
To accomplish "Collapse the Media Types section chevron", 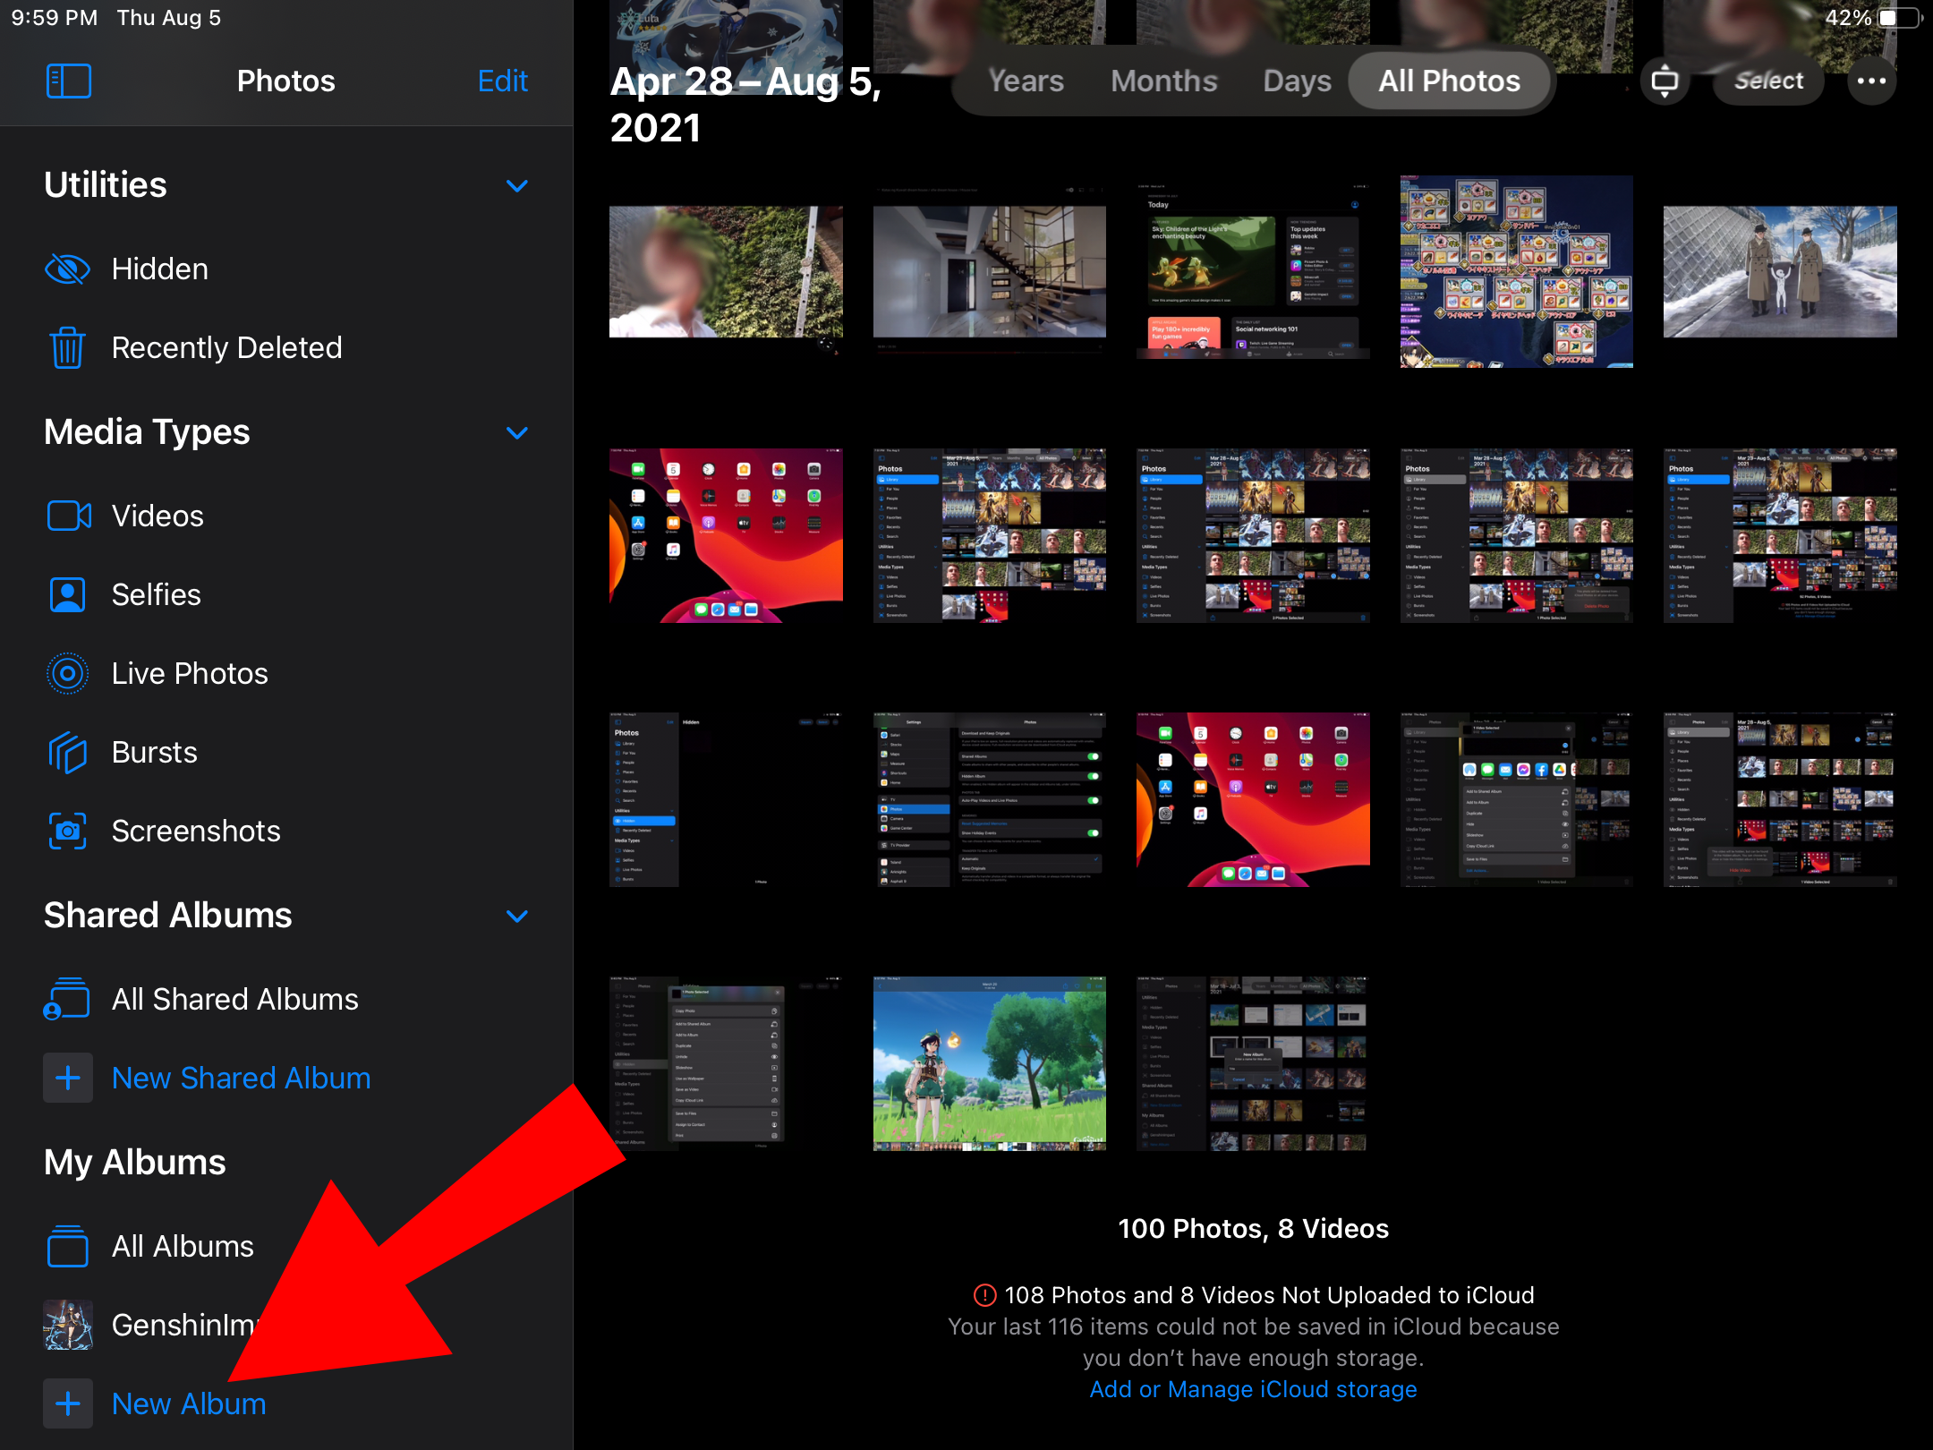I will (516, 433).
